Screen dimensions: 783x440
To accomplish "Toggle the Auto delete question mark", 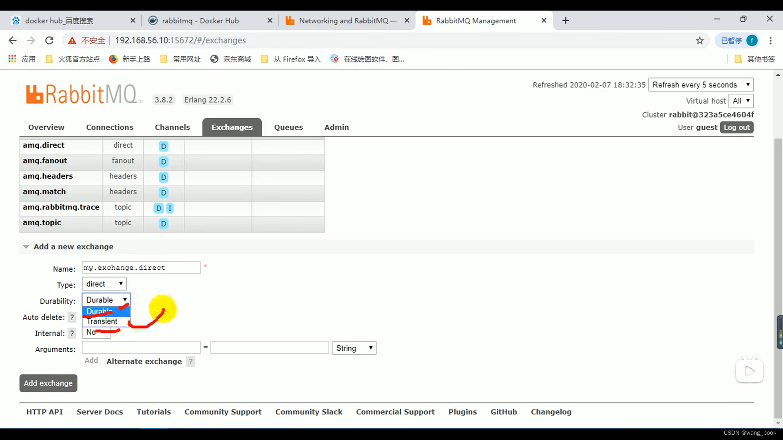I will point(71,317).
